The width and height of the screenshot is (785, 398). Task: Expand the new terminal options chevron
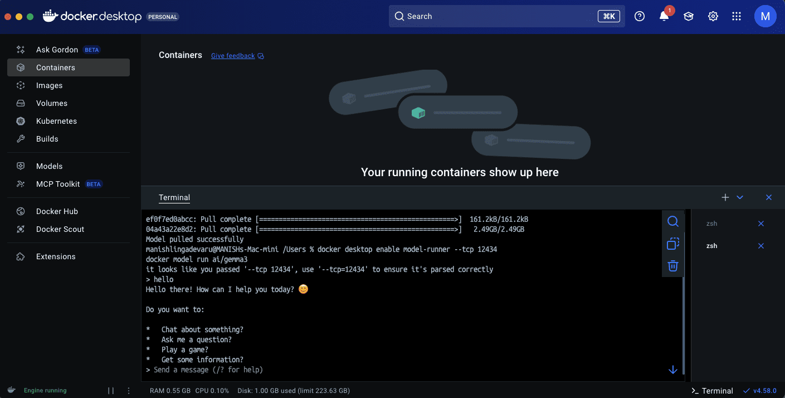[x=740, y=197]
